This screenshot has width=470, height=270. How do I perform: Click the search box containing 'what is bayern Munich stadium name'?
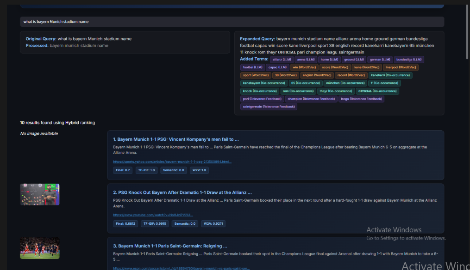[232, 22]
